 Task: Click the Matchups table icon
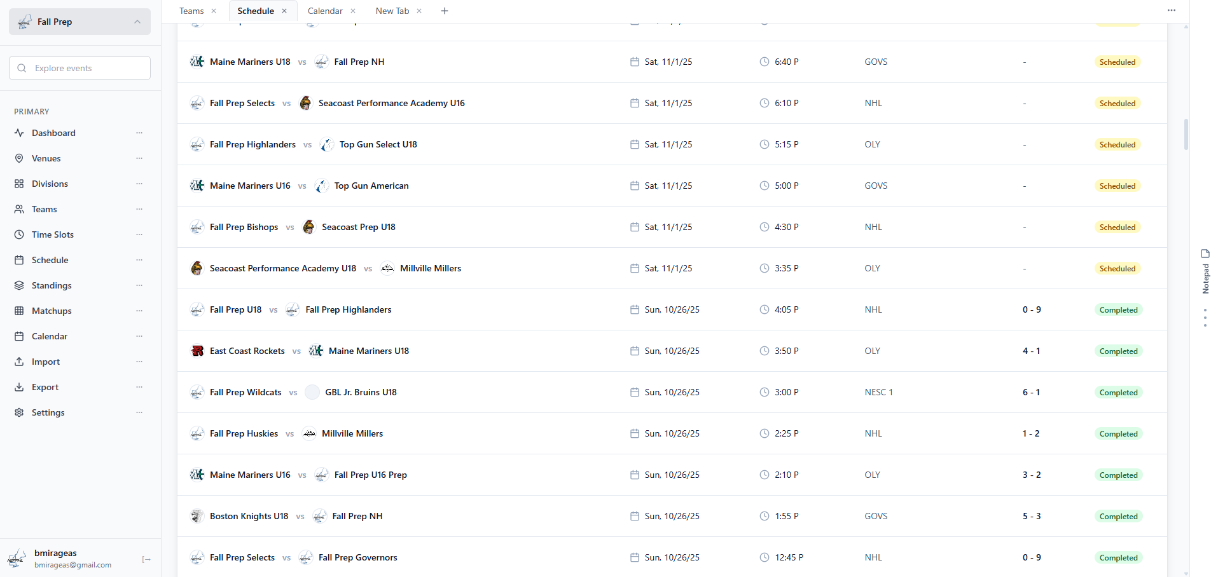click(19, 311)
